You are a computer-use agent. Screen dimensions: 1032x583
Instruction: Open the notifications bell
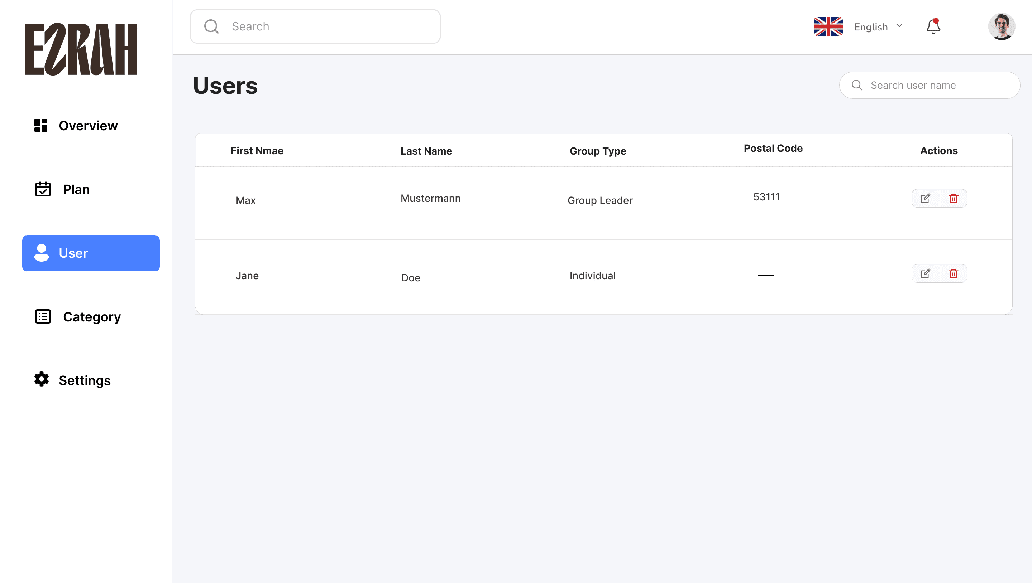(x=933, y=26)
